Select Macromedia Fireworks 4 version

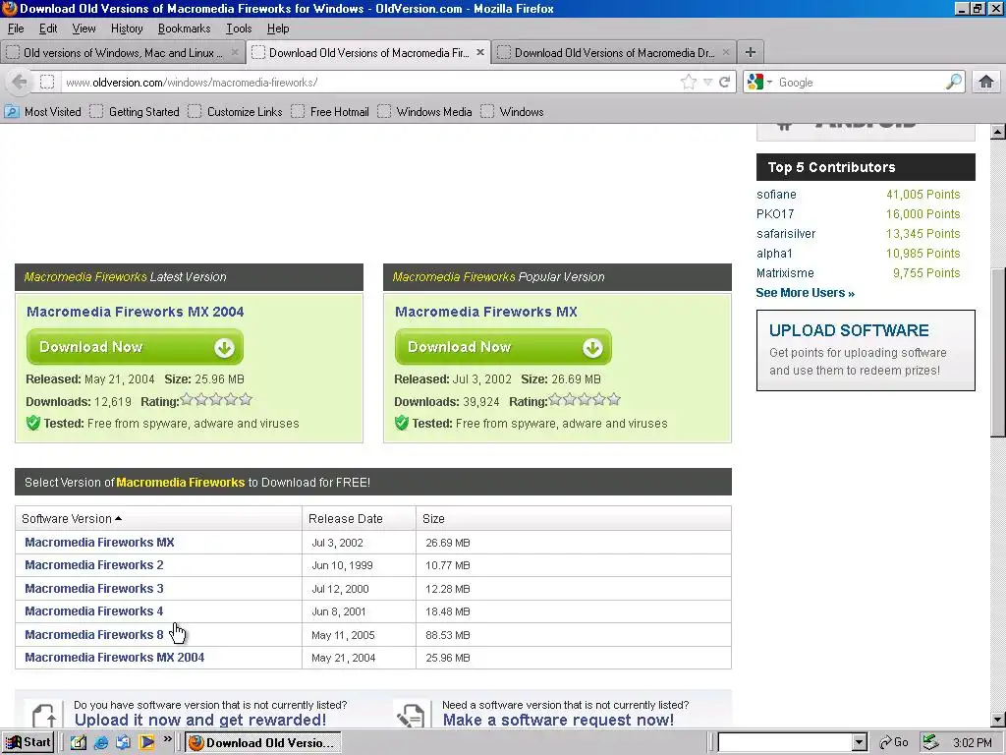(93, 611)
